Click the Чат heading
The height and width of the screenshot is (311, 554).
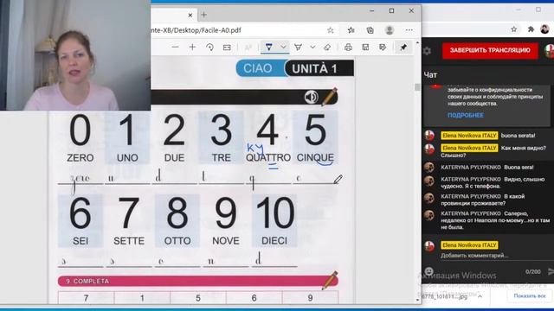click(430, 75)
